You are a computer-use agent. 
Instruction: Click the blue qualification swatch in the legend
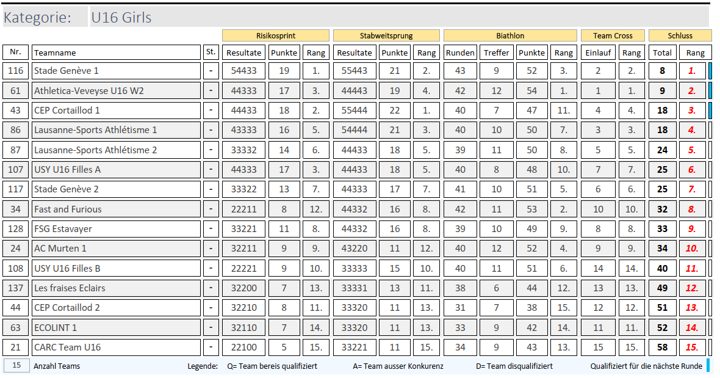708,366
